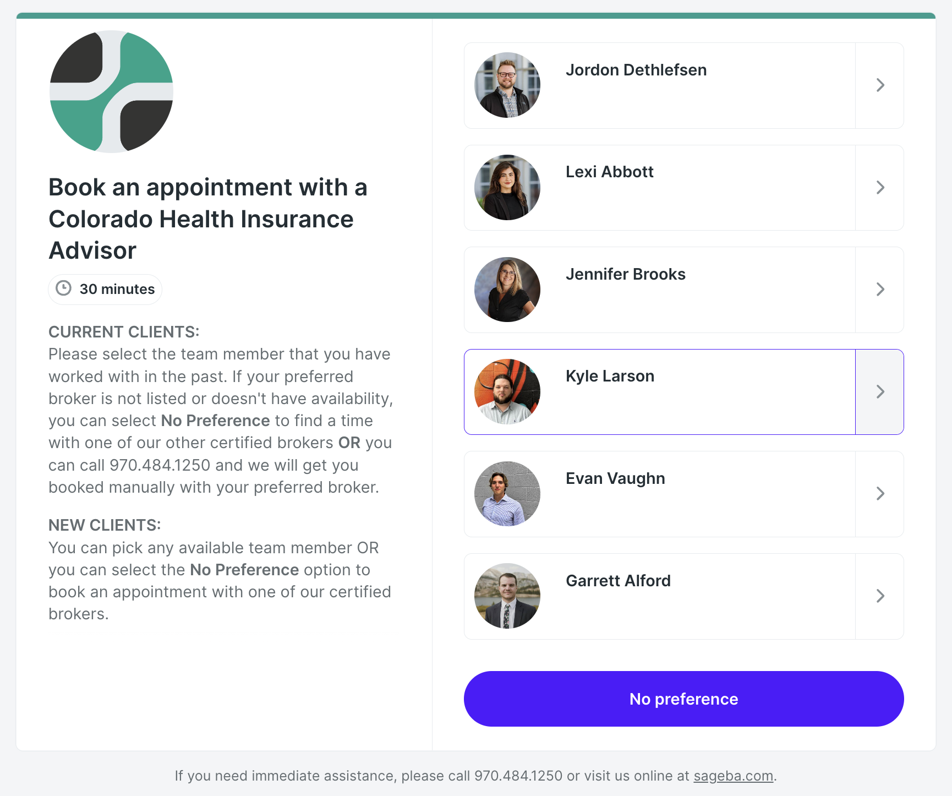Click Jennifer Brooks's profile photo

[x=507, y=289]
